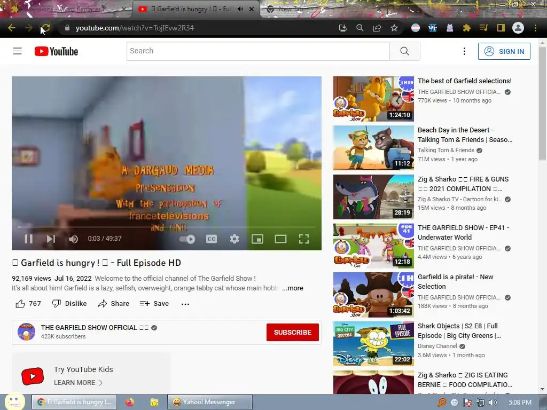Viewport: 547px width, 410px height.
Task: Share this page from address bar
Action: pyautogui.click(x=377, y=28)
